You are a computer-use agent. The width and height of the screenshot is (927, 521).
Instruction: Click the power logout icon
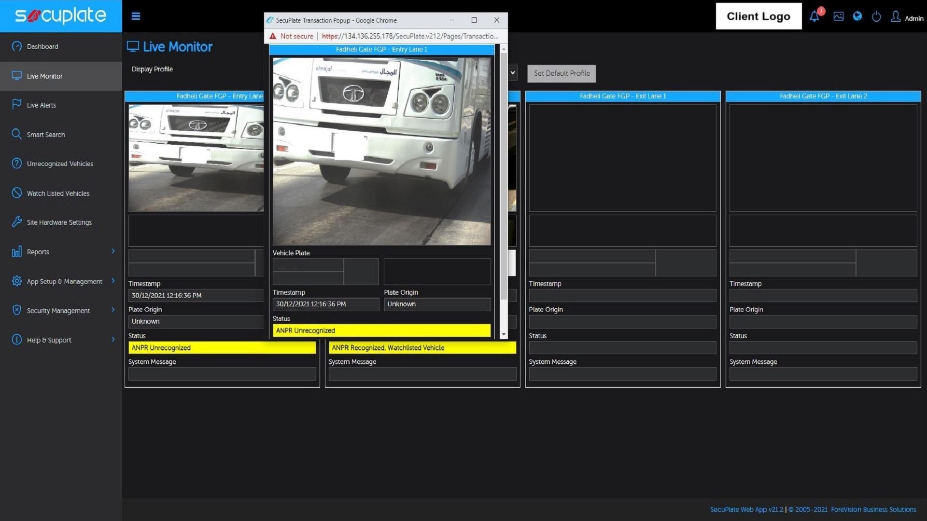pyautogui.click(x=876, y=17)
